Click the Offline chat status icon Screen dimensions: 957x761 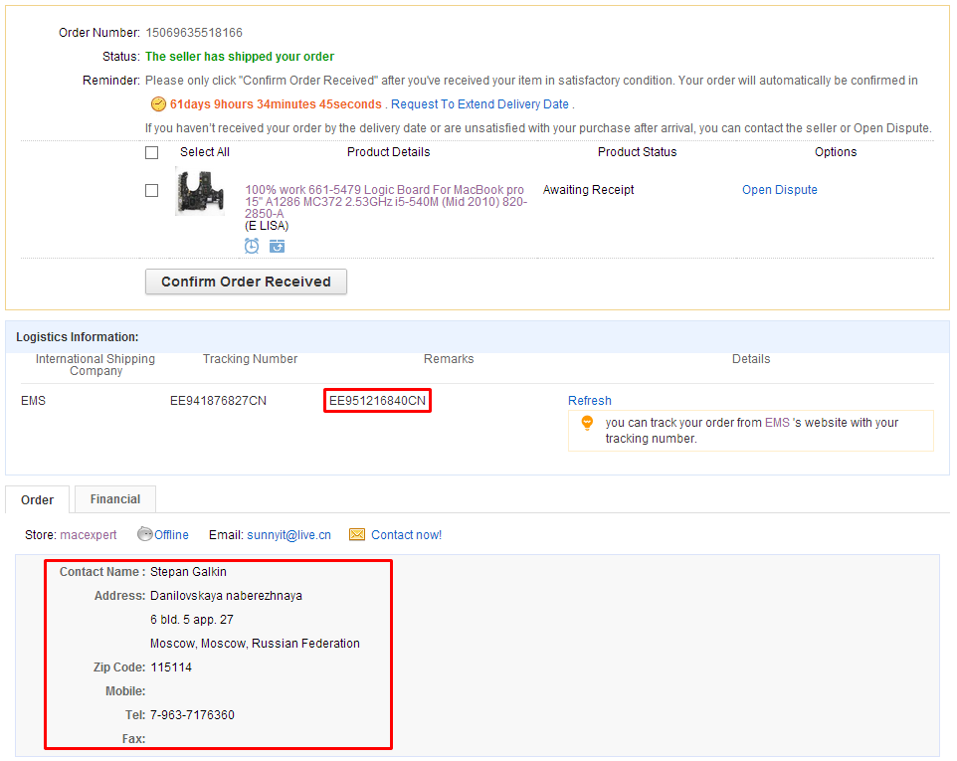point(145,534)
